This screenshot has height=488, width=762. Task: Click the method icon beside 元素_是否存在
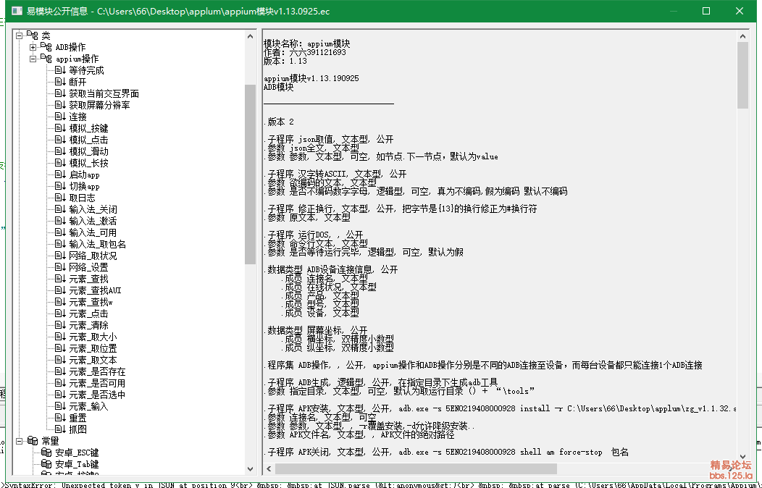pos(60,371)
